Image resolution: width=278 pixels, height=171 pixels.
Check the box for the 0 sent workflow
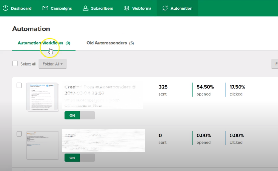(x=19, y=134)
